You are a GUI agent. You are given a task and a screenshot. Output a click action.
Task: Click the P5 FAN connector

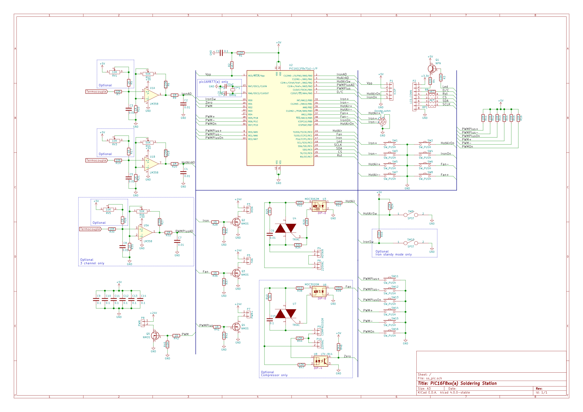pos(248,260)
